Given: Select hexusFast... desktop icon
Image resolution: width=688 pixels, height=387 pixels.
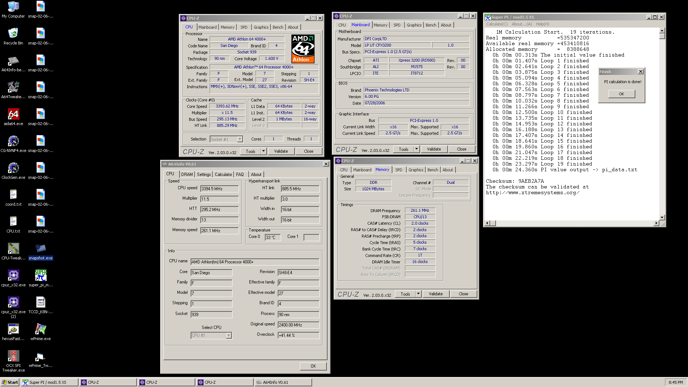Looking at the screenshot, I should point(13,332).
